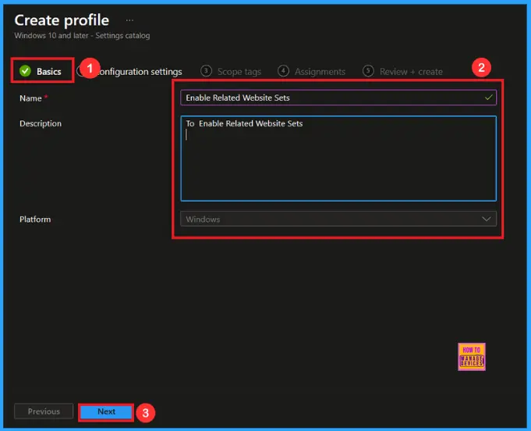
Task: Click the Next button
Action: (x=106, y=411)
